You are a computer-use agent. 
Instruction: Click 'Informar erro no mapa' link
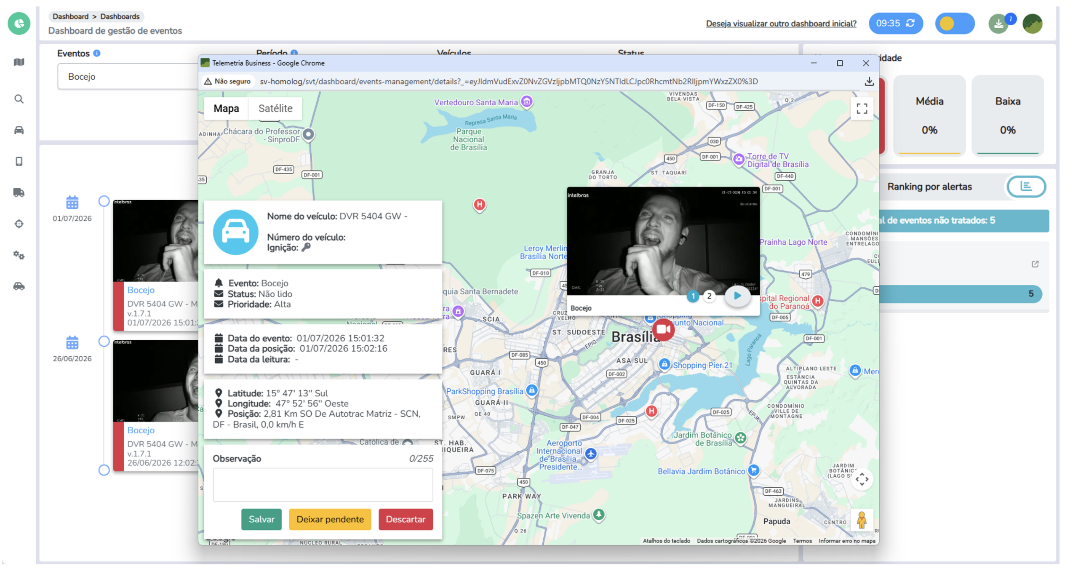(846, 540)
